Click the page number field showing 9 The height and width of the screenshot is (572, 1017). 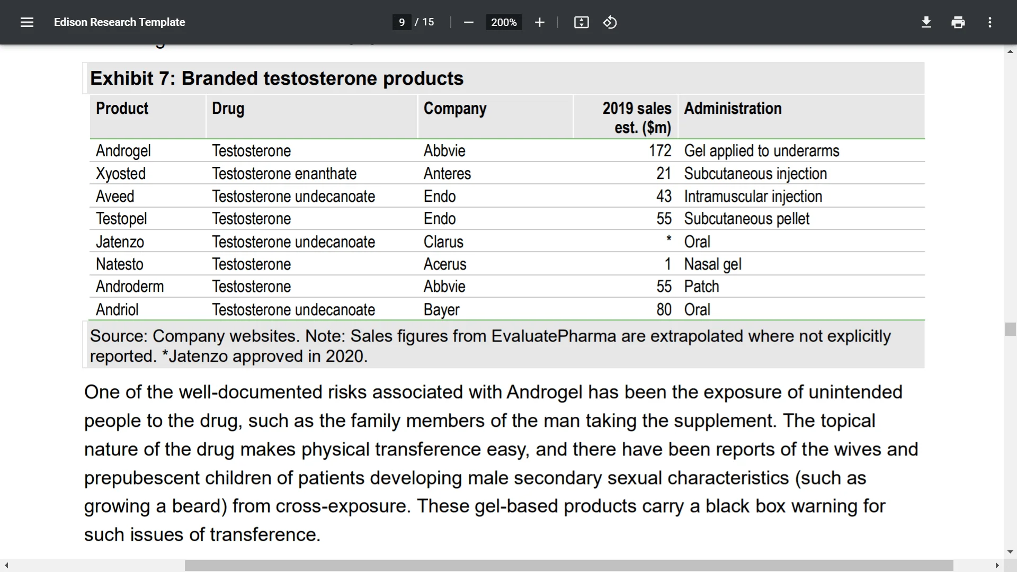tap(402, 22)
